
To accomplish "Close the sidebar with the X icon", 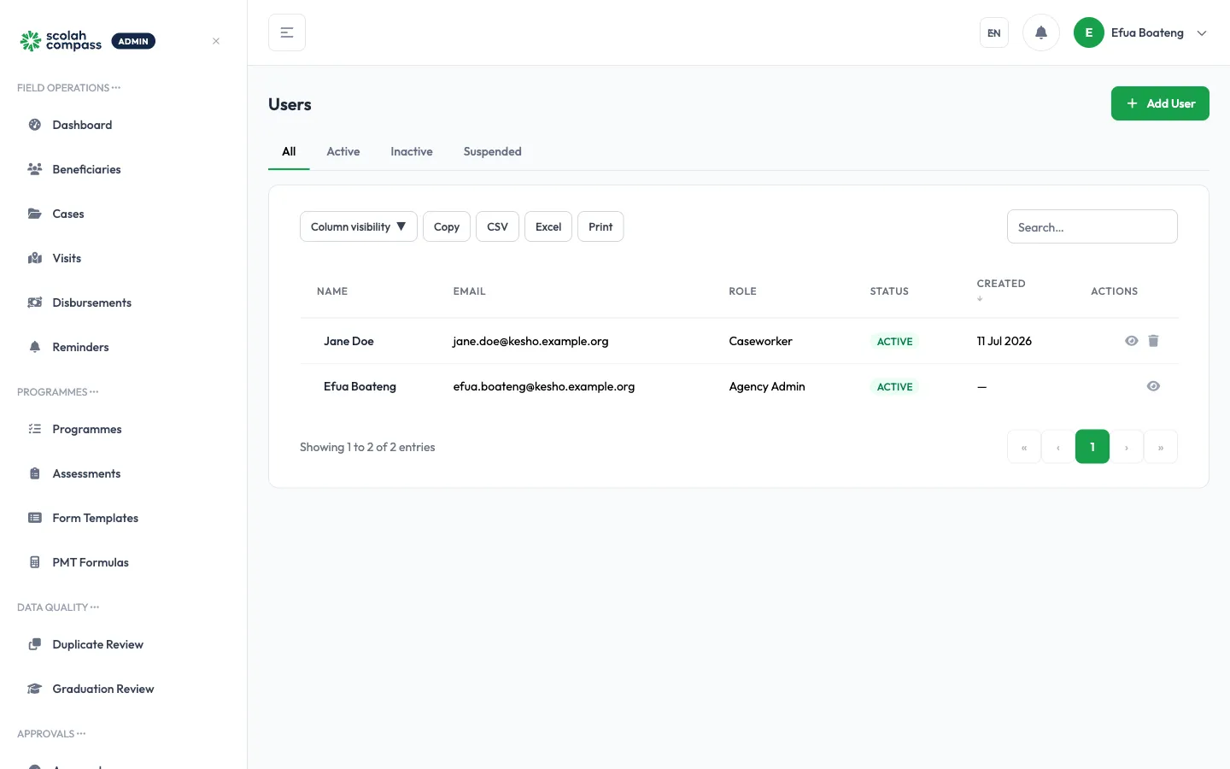I will click(x=216, y=41).
